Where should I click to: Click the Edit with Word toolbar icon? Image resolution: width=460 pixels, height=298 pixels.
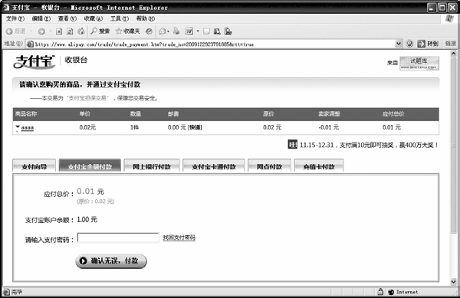pyautogui.click(x=189, y=31)
